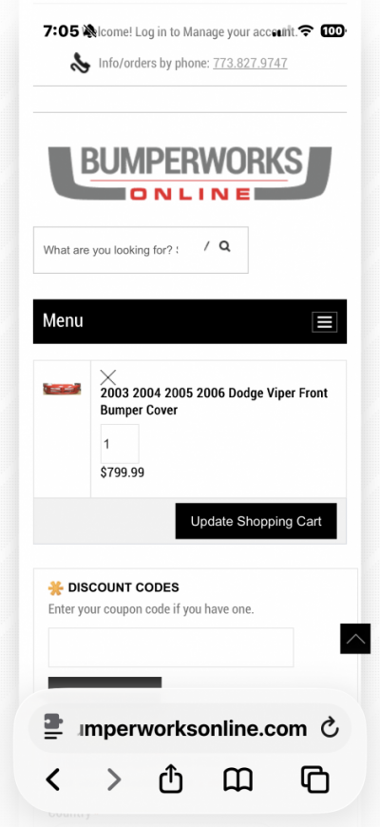This screenshot has height=827, width=380.
Task: Open the hamburger Menu icon
Action: pyautogui.click(x=324, y=321)
